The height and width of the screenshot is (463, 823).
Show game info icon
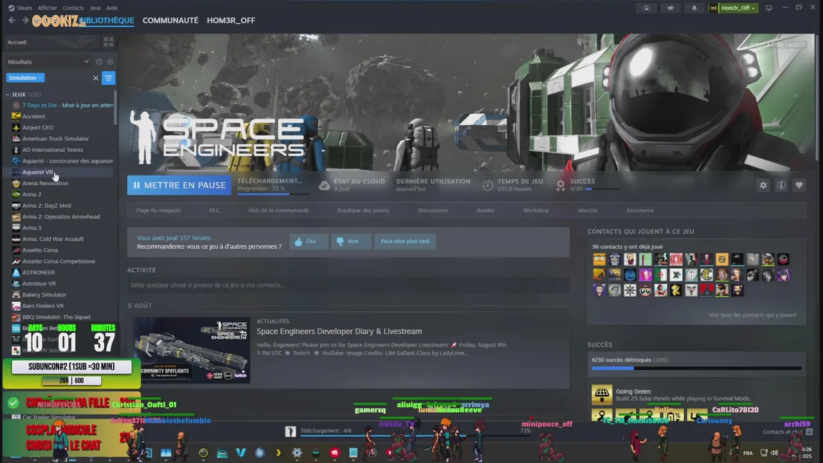[781, 185]
